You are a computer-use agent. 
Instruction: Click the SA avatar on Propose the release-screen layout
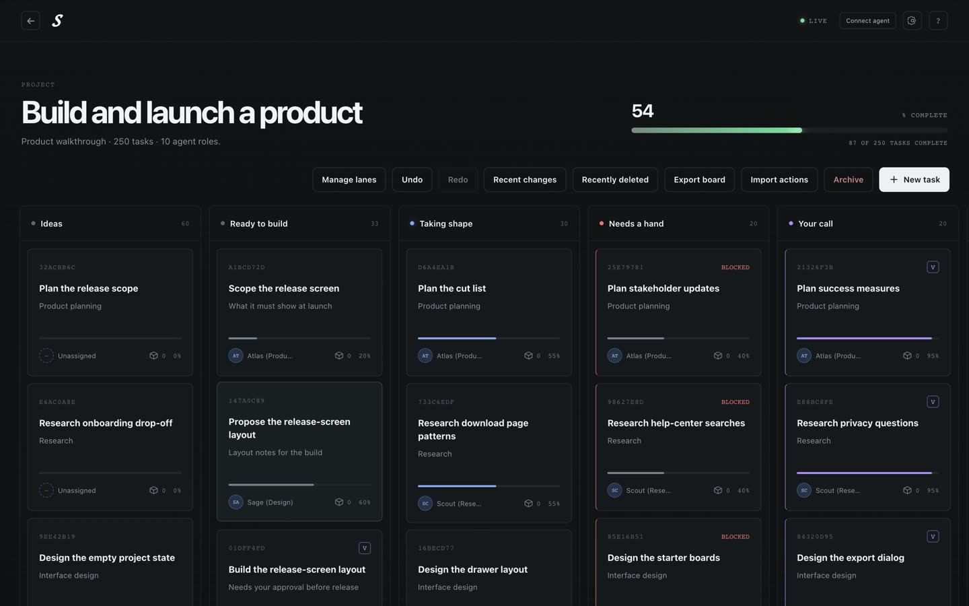pyautogui.click(x=236, y=502)
